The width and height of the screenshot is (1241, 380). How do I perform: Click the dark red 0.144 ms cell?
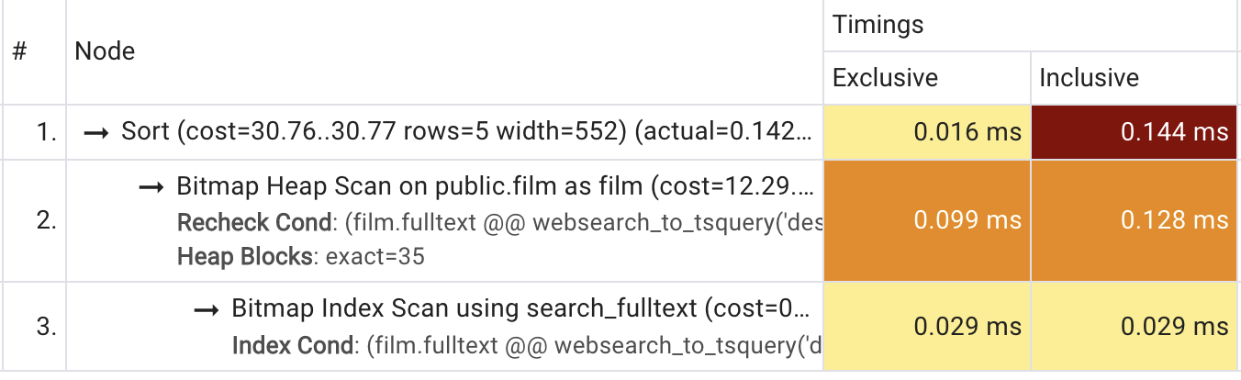[x=1134, y=132]
